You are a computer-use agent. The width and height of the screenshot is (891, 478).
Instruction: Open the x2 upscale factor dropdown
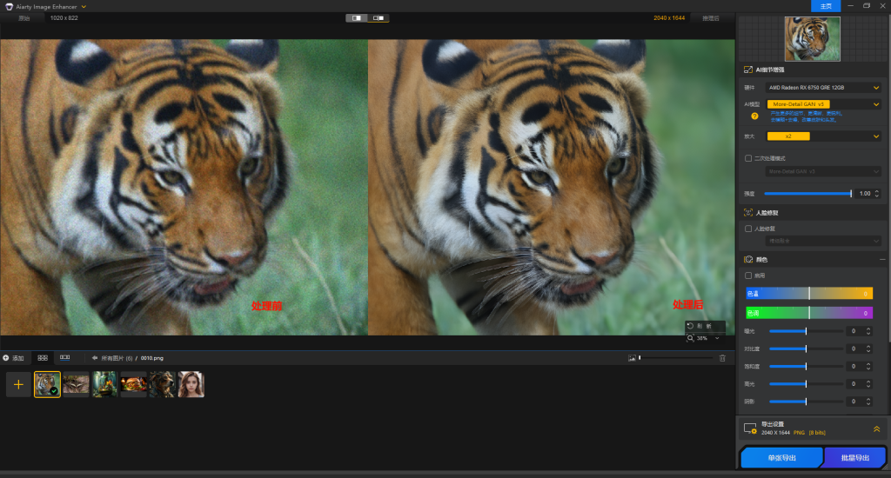tap(823, 136)
